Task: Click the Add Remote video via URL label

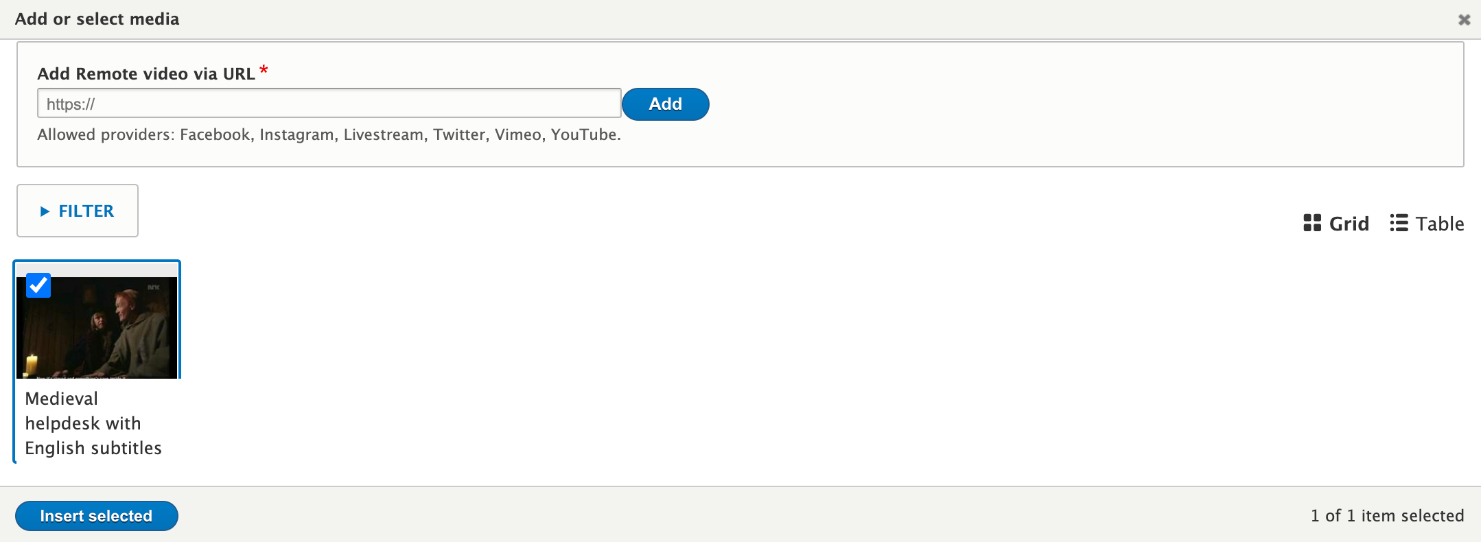Action: tap(145, 74)
